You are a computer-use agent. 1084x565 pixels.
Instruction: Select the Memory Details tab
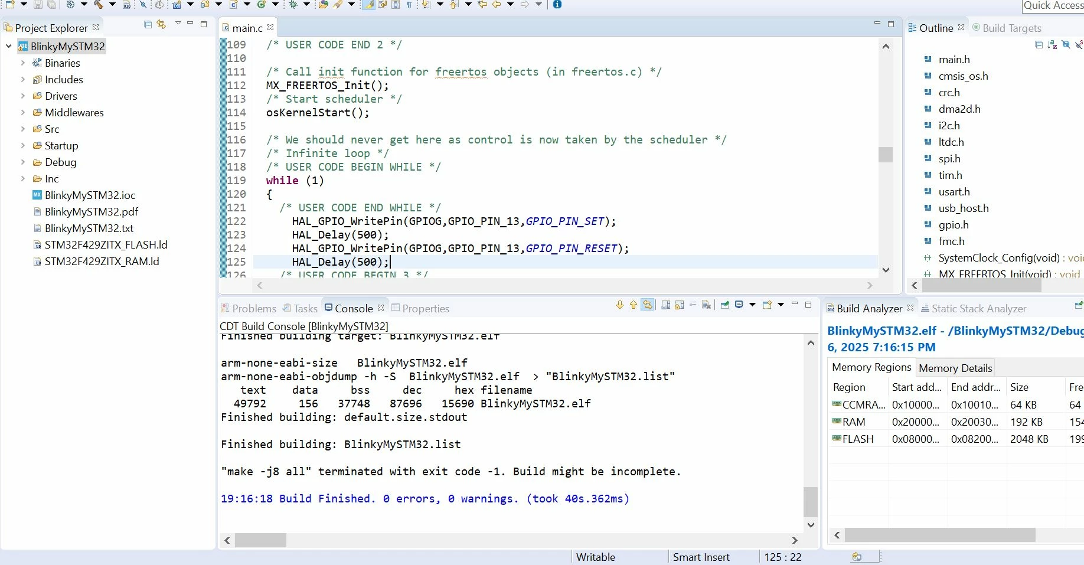tap(955, 368)
